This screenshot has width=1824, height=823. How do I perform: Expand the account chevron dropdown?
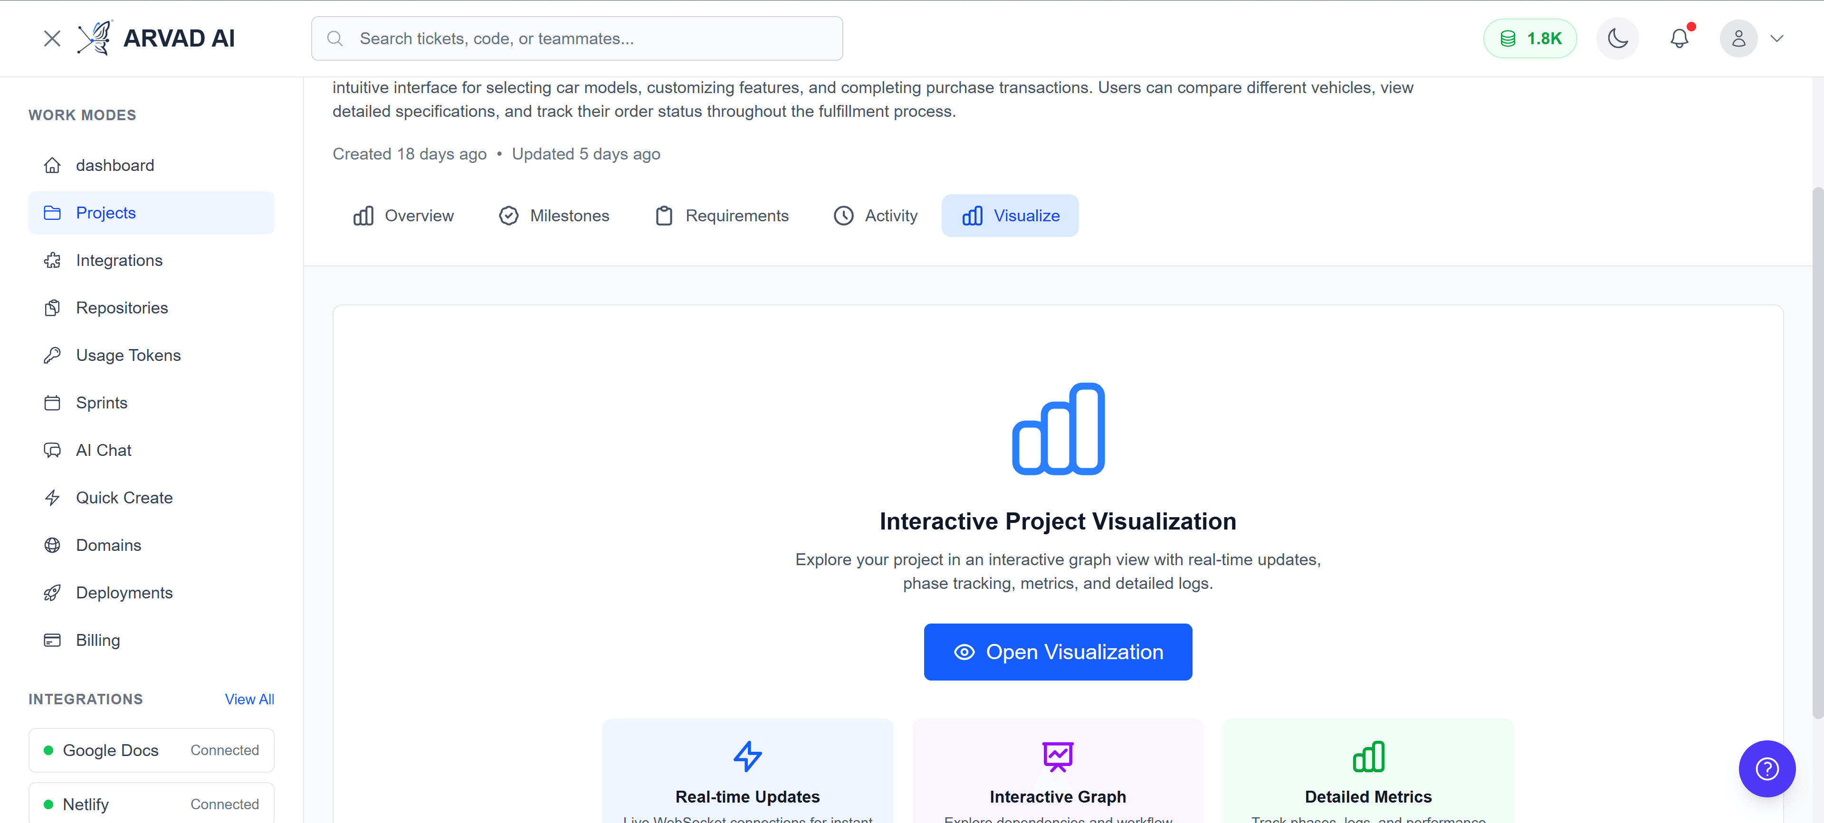1778,38
